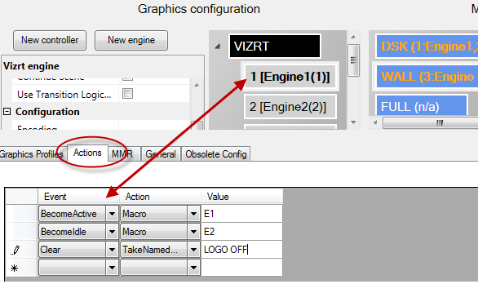This screenshot has width=478, height=302.
Task: Open the TakeNamed action dropdown arrow
Action: tap(193, 250)
